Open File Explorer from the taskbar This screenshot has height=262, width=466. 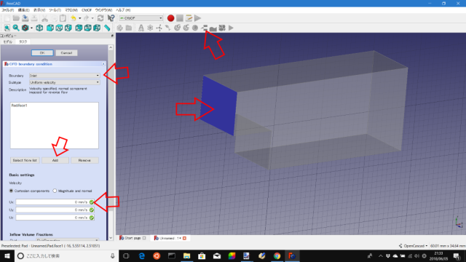click(x=186, y=255)
